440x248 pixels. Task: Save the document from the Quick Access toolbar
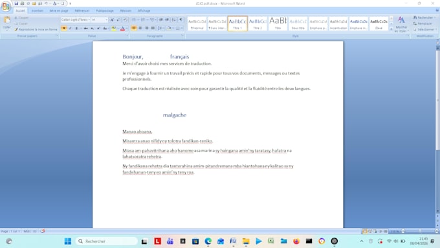click(16, 4)
